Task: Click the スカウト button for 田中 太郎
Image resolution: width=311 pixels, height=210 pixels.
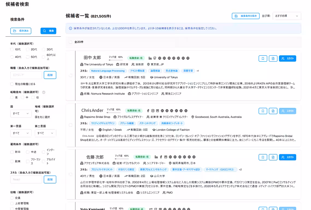Action: tap(287, 58)
